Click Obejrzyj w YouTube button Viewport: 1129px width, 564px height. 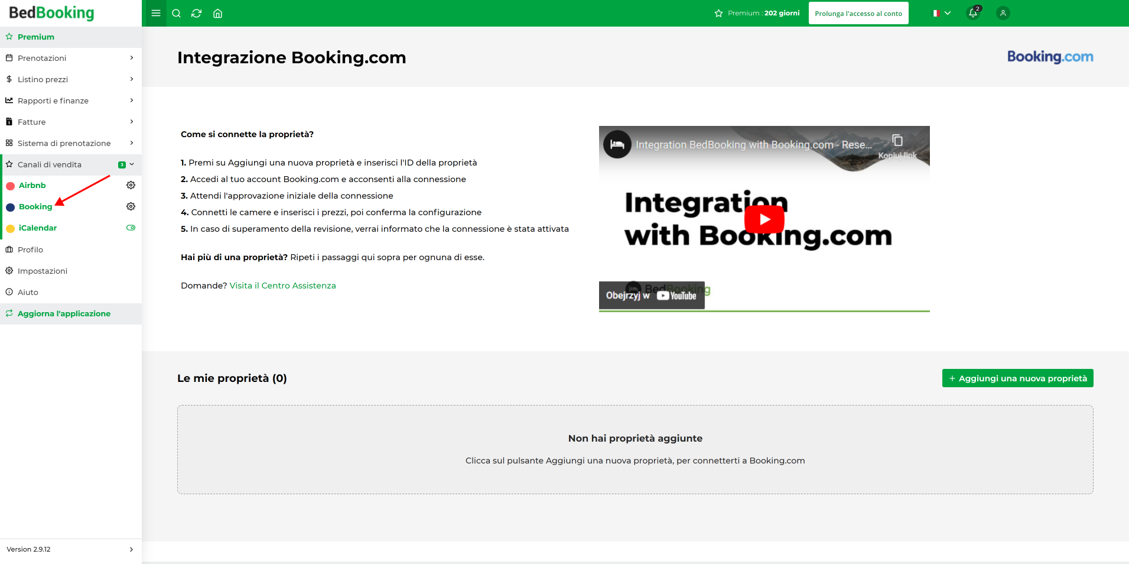(x=652, y=296)
